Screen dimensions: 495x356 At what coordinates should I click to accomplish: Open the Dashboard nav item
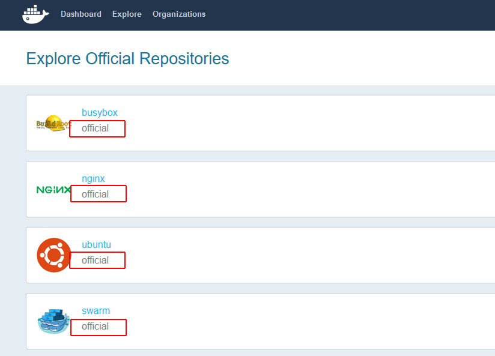(x=81, y=14)
